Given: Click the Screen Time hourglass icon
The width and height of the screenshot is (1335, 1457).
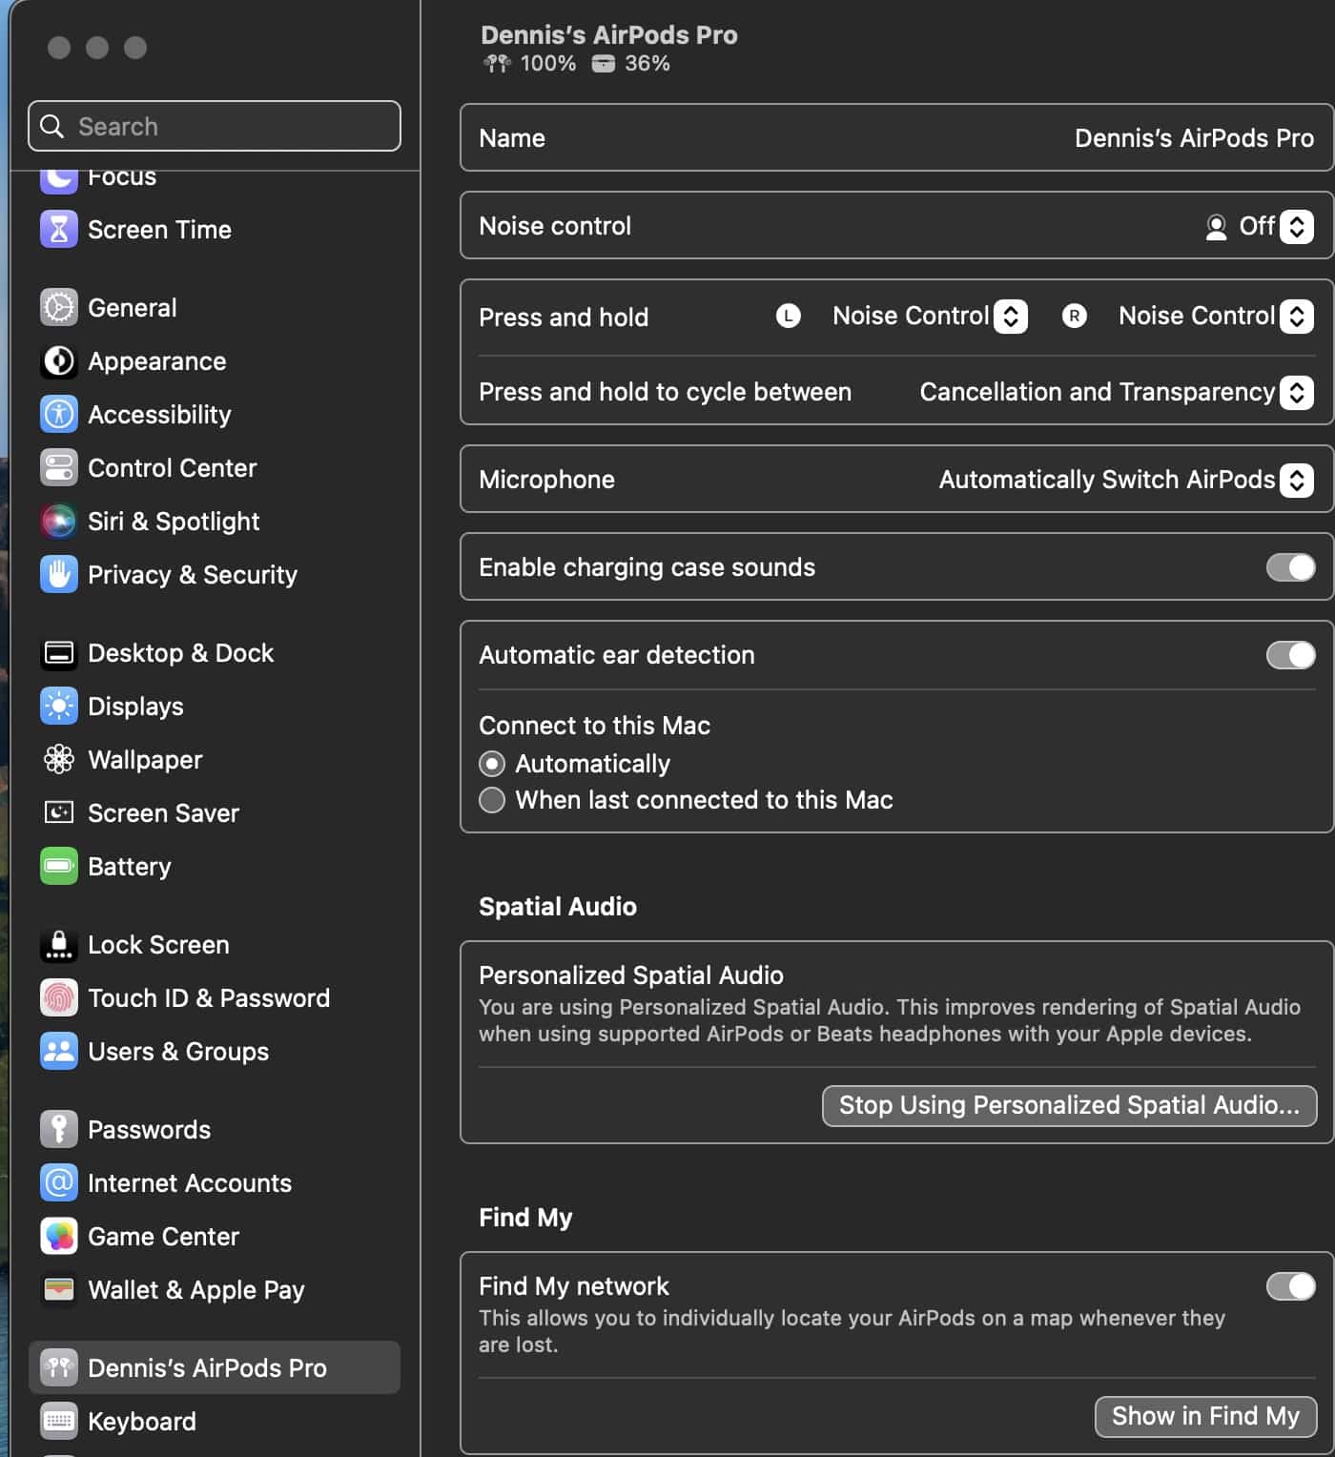Looking at the screenshot, I should coord(58,230).
